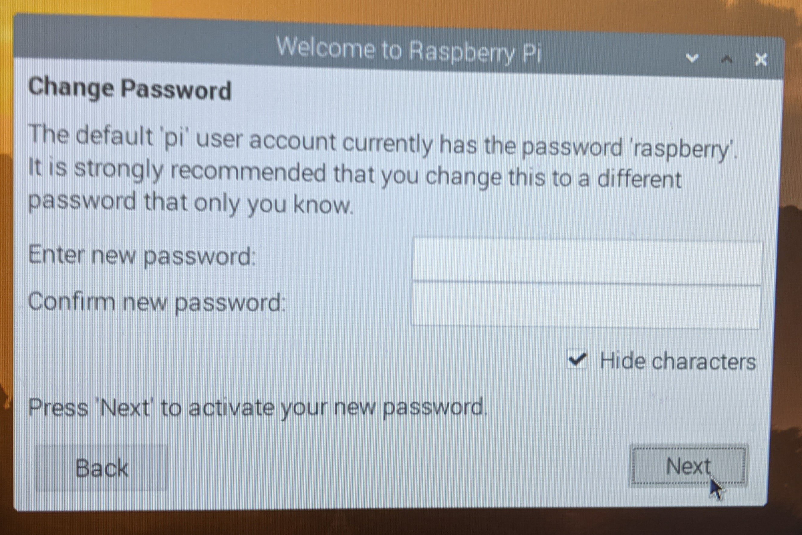Go back using the Back button
The height and width of the screenshot is (535, 802).
click(101, 468)
